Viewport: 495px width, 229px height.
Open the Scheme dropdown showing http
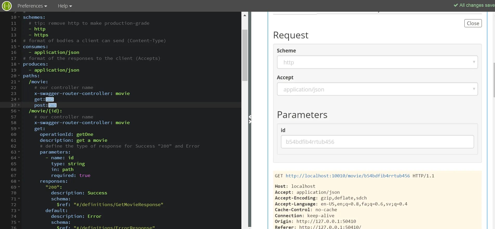pyautogui.click(x=377, y=62)
